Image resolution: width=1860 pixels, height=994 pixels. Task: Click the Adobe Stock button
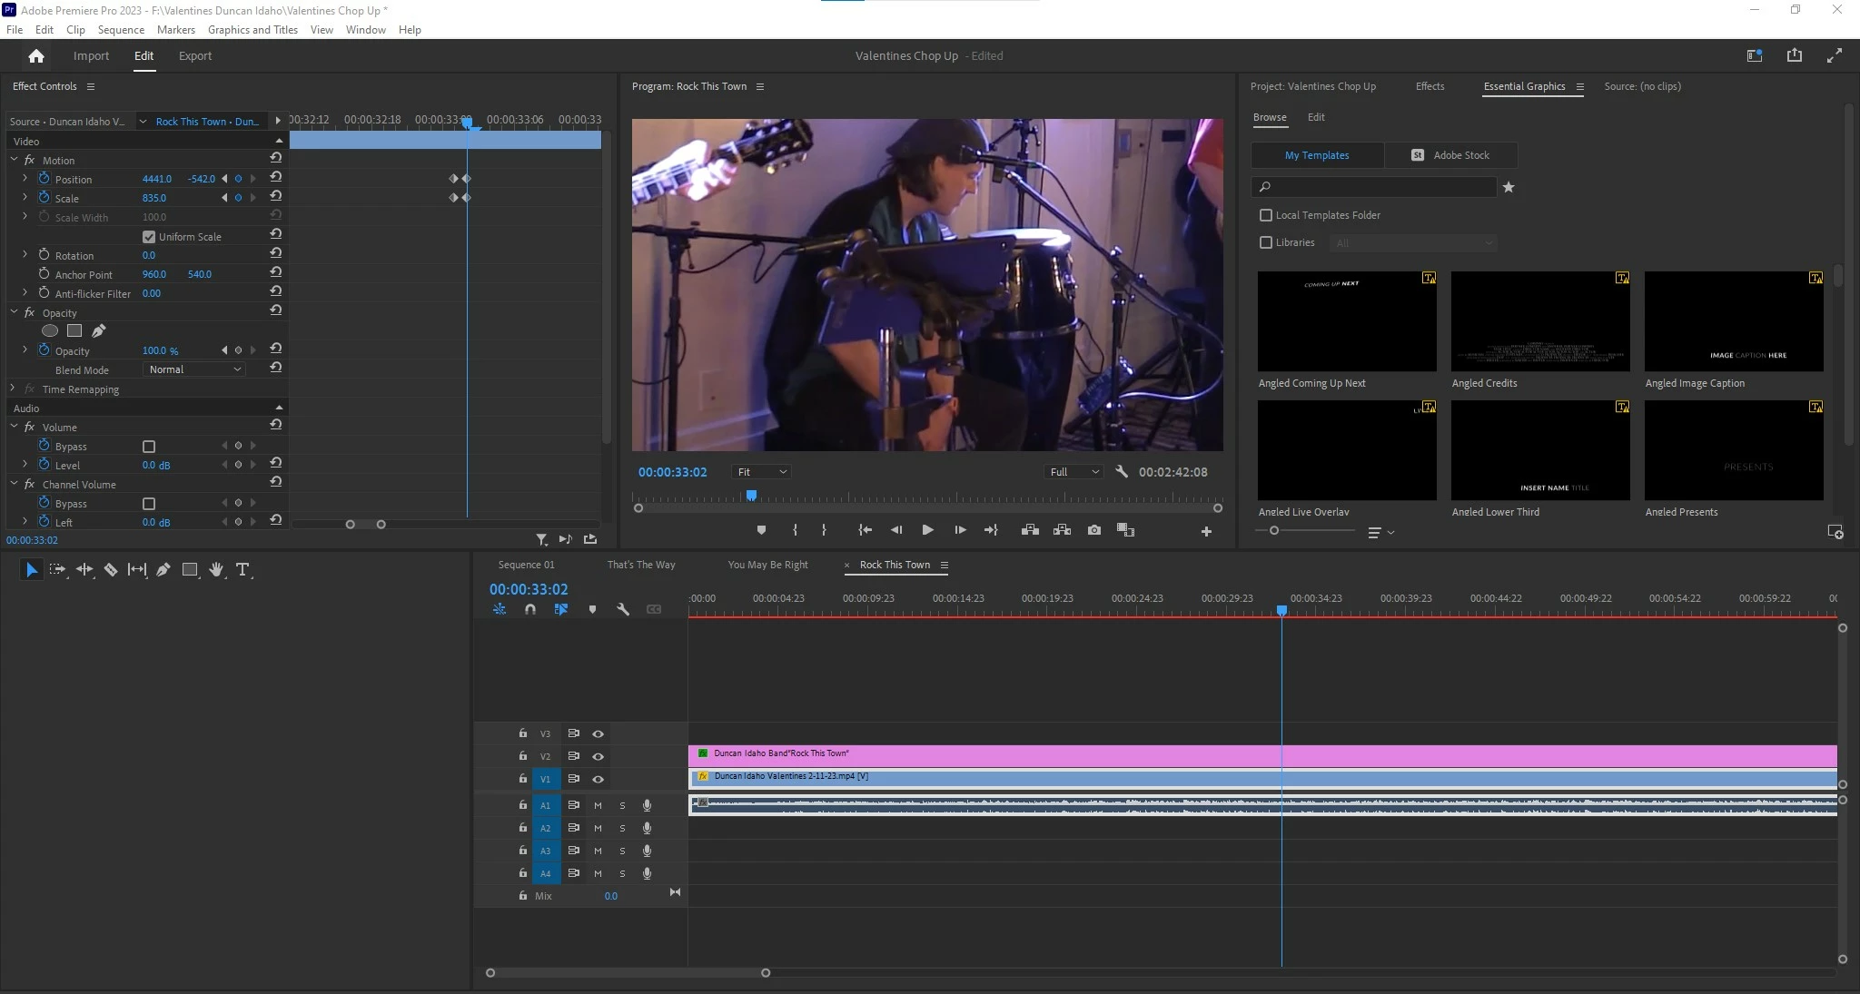click(1450, 155)
